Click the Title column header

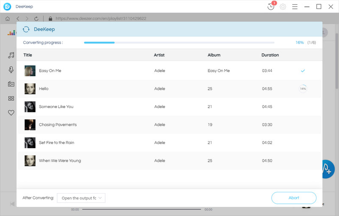[28, 55]
